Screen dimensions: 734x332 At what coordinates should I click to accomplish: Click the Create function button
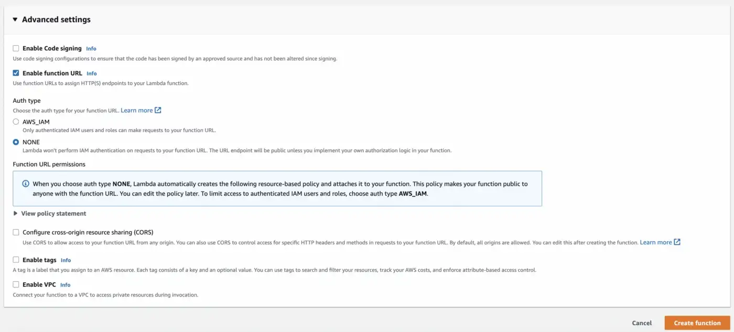point(697,323)
